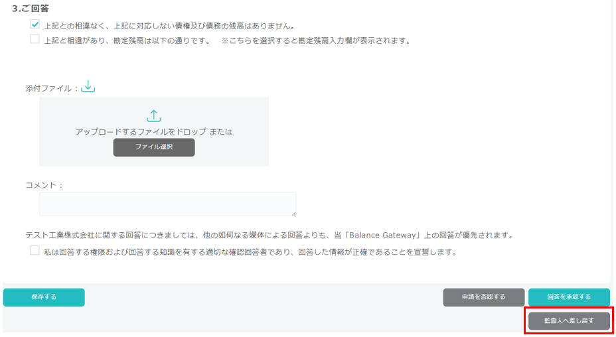Uncheck the 上記との相違なく checkbox
Screen dimensions: 616x337
tap(35, 25)
